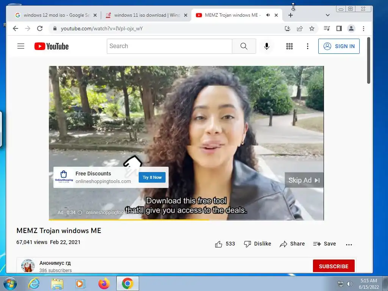Expand the tab search dropdown chevron

click(x=328, y=15)
